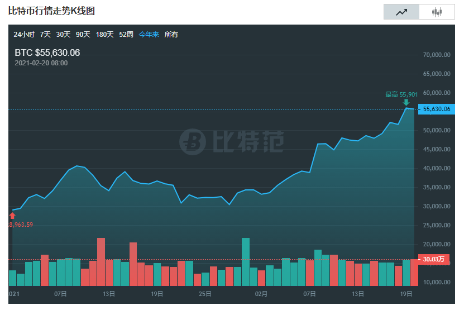Click the tallest red volume bar near 13日

[x=101, y=261]
